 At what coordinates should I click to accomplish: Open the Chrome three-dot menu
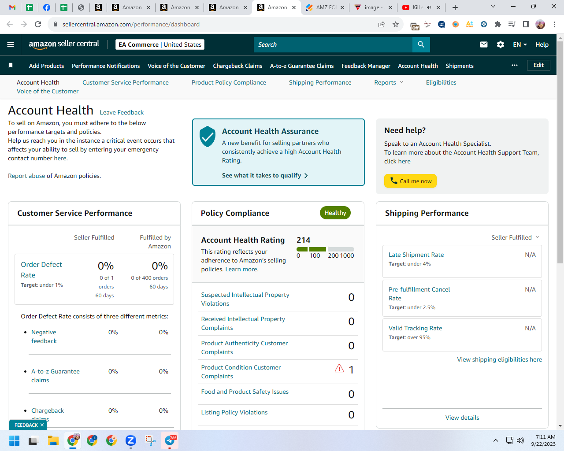coord(554,24)
